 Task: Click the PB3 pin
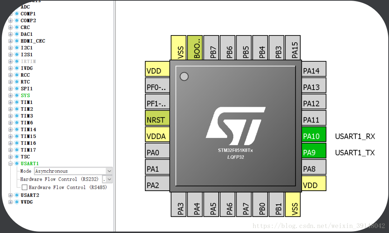pos(276,48)
